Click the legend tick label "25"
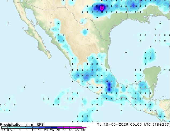The width and height of the screenshot is (170, 131). tap(52, 130)
